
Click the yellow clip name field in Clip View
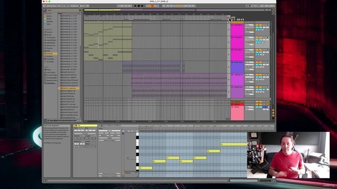click(85, 125)
